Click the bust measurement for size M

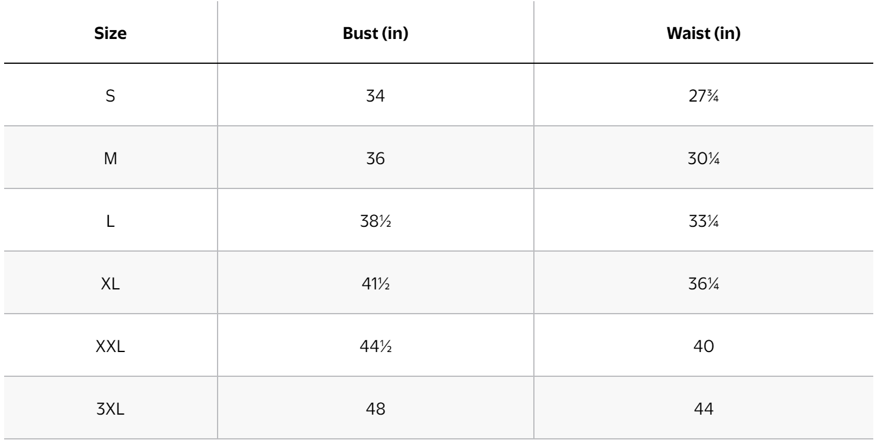pyautogui.click(x=376, y=158)
